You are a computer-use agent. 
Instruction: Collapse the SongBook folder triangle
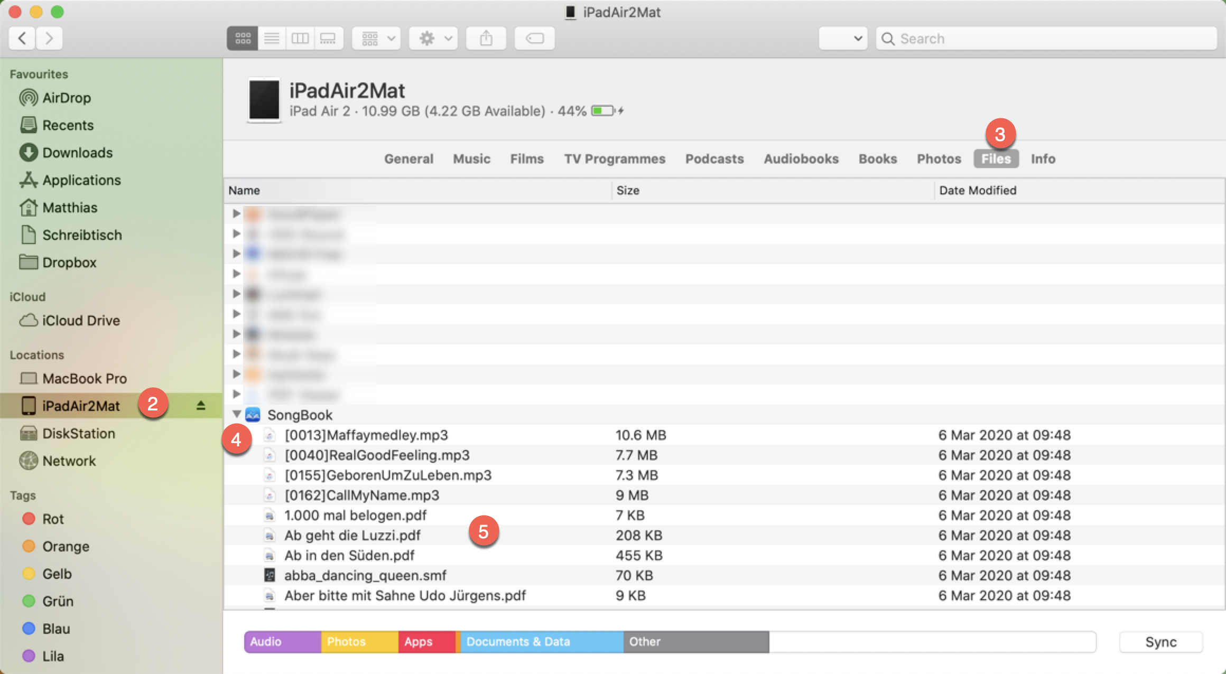pyautogui.click(x=236, y=414)
